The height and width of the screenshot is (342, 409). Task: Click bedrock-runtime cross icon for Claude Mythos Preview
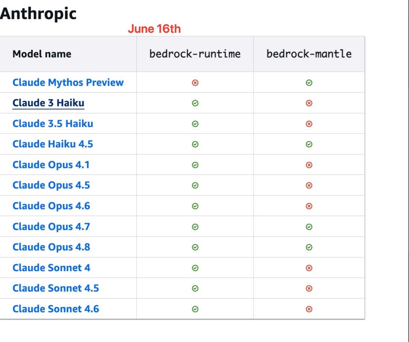pyautogui.click(x=195, y=83)
